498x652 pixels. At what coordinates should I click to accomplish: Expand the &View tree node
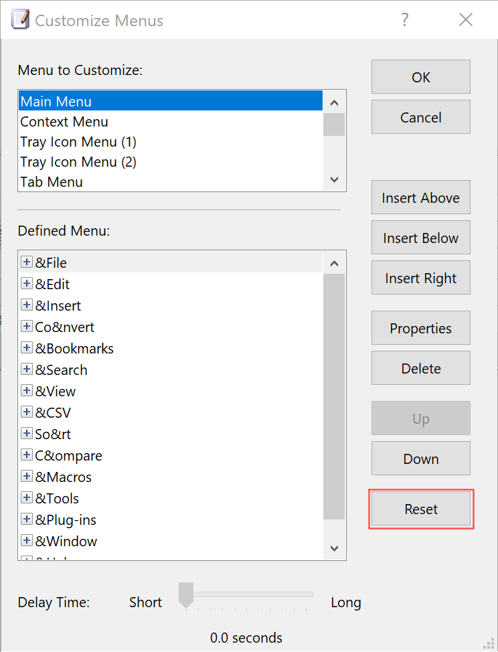tap(27, 390)
